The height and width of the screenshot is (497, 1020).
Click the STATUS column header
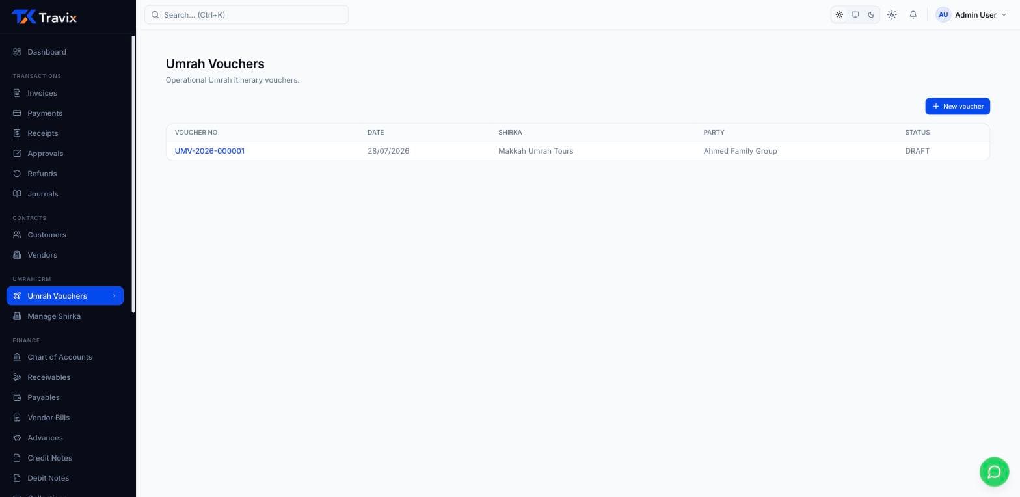[917, 133]
